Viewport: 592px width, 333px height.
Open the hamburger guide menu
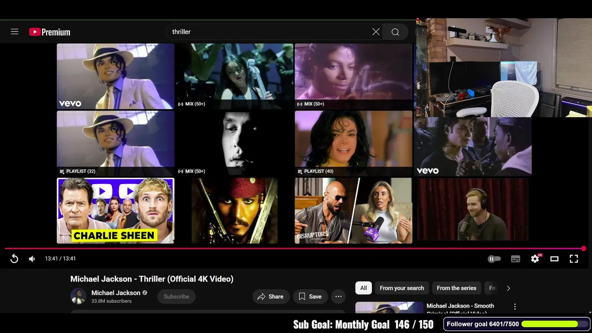pyautogui.click(x=15, y=32)
